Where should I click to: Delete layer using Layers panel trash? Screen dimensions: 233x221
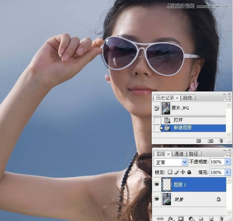tap(221, 218)
